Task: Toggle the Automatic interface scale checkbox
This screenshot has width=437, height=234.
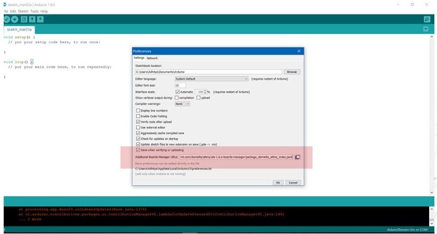Action: 178,92
